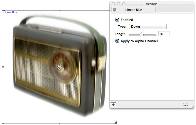The width and height of the screenshot is (196, 125).
Task: Click the Actions window title
Action: pyautogui.click(x=151, y=4)
